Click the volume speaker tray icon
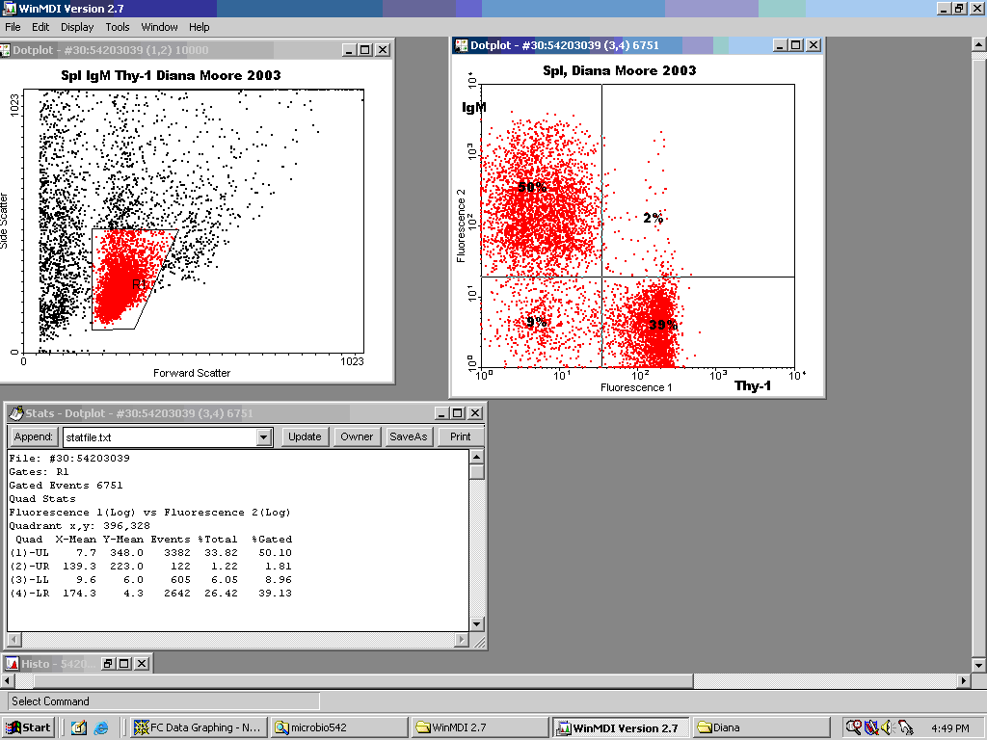The height and width of the screenshot is (740, 987). (888, 727)
